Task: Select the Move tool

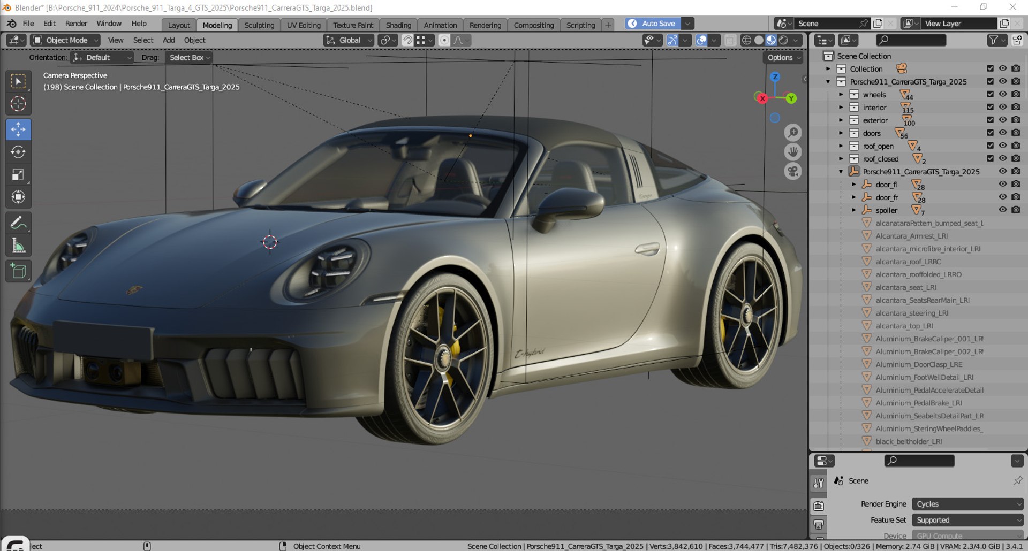Action: (x=18, y=129)
